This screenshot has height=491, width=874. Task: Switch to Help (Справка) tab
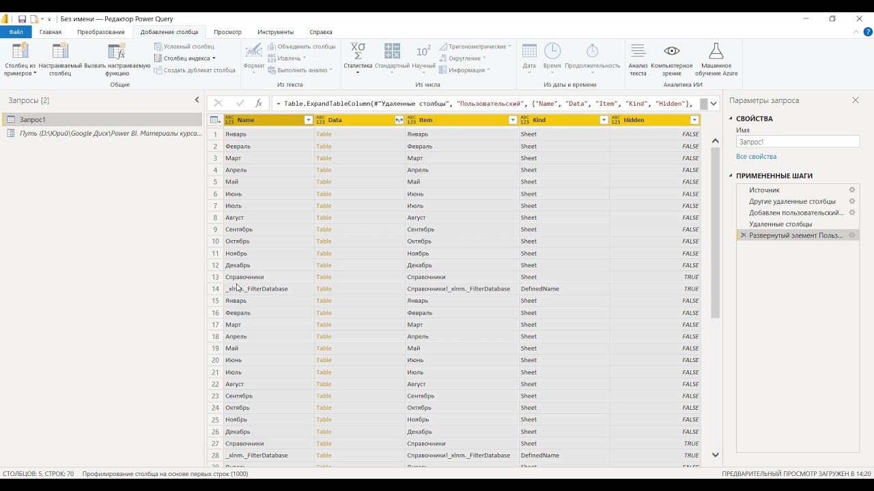(321, 32)
